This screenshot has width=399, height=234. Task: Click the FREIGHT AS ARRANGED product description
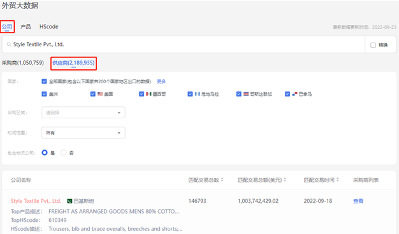point(113,211)
